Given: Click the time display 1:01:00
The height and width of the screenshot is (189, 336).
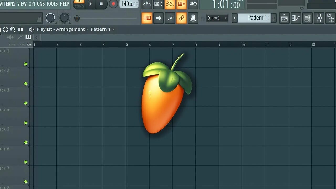Looking at the screenshot, I should (x=226, y=4).
